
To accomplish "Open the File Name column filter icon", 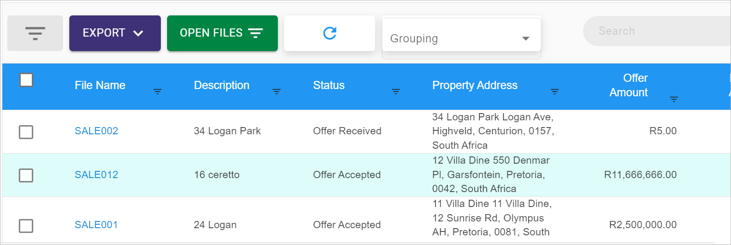I will (x=157, y=91).
